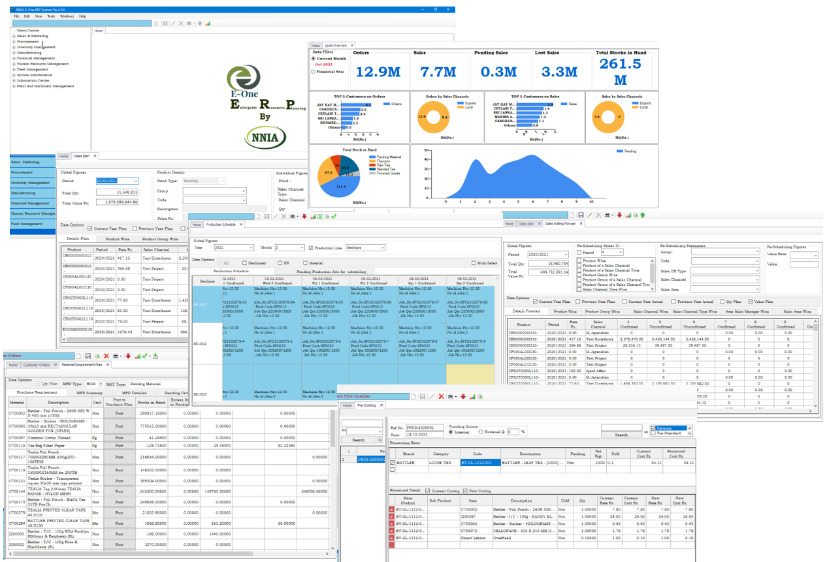Screen dimensions: 825x562
Task: Select the Financial Year data filter option
Action: click(x=314, y=72)
